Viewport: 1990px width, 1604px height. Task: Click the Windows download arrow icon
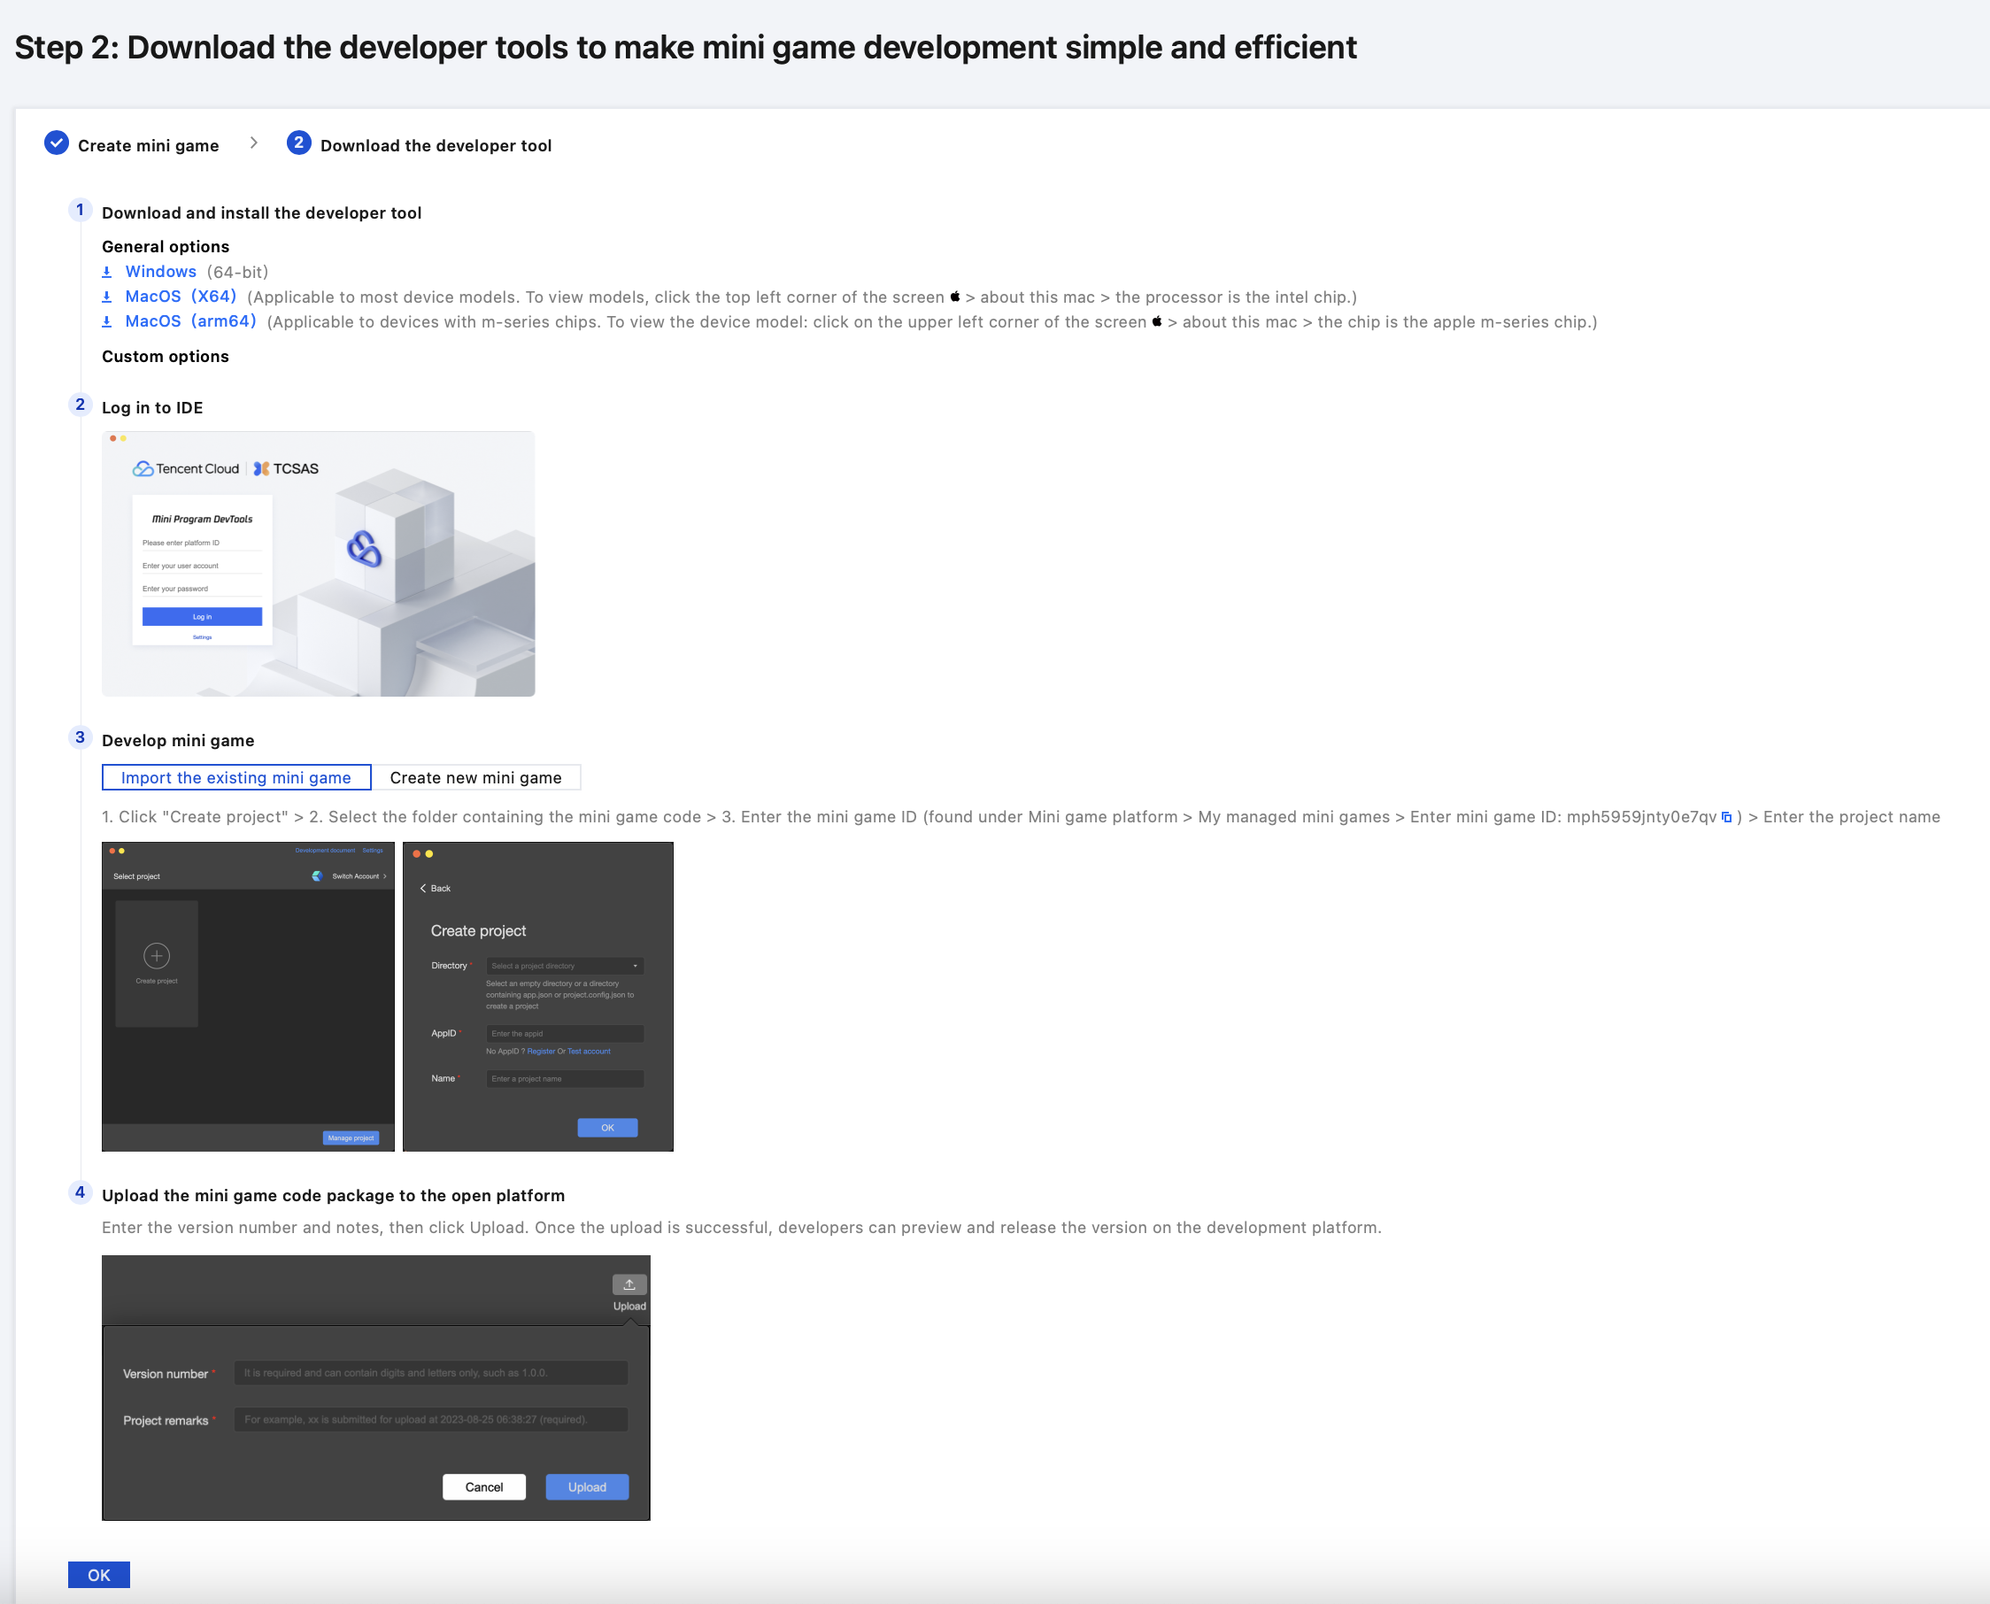[106, 272]
